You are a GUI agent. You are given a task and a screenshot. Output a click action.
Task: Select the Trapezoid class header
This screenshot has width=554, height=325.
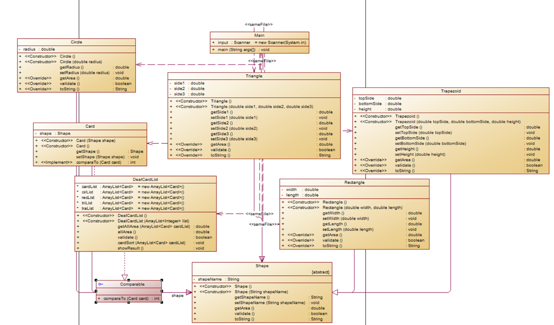pyautogui.click(x=450, y=91)
